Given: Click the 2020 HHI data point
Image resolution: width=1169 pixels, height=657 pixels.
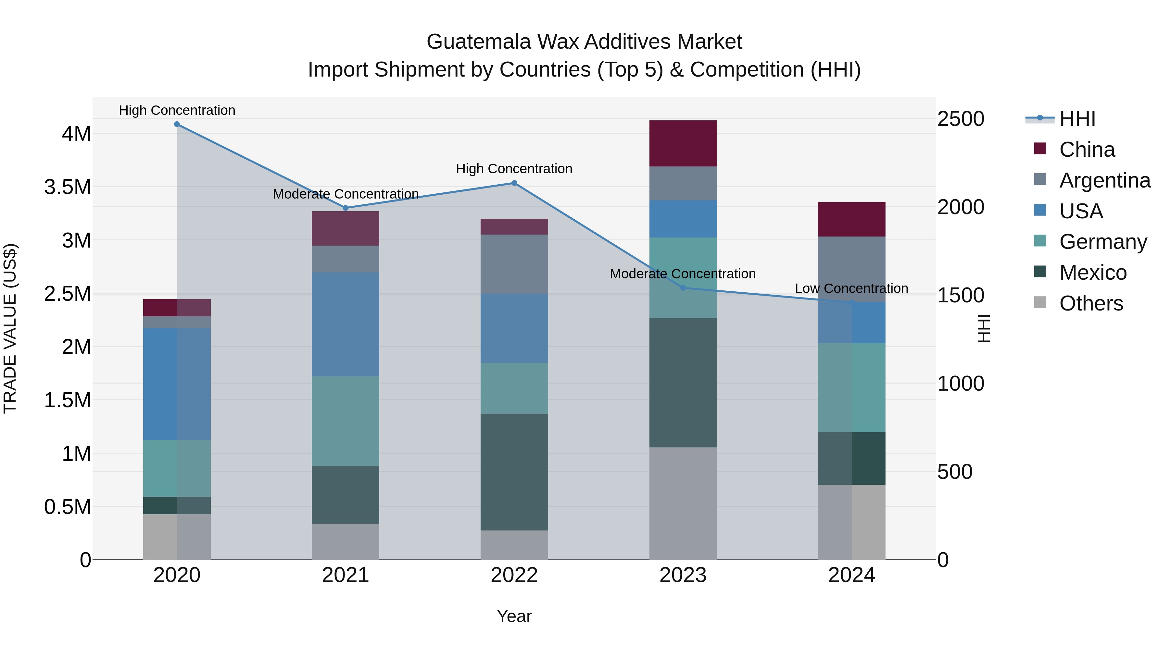Looking at the screenshot, I should pos(177,124).
